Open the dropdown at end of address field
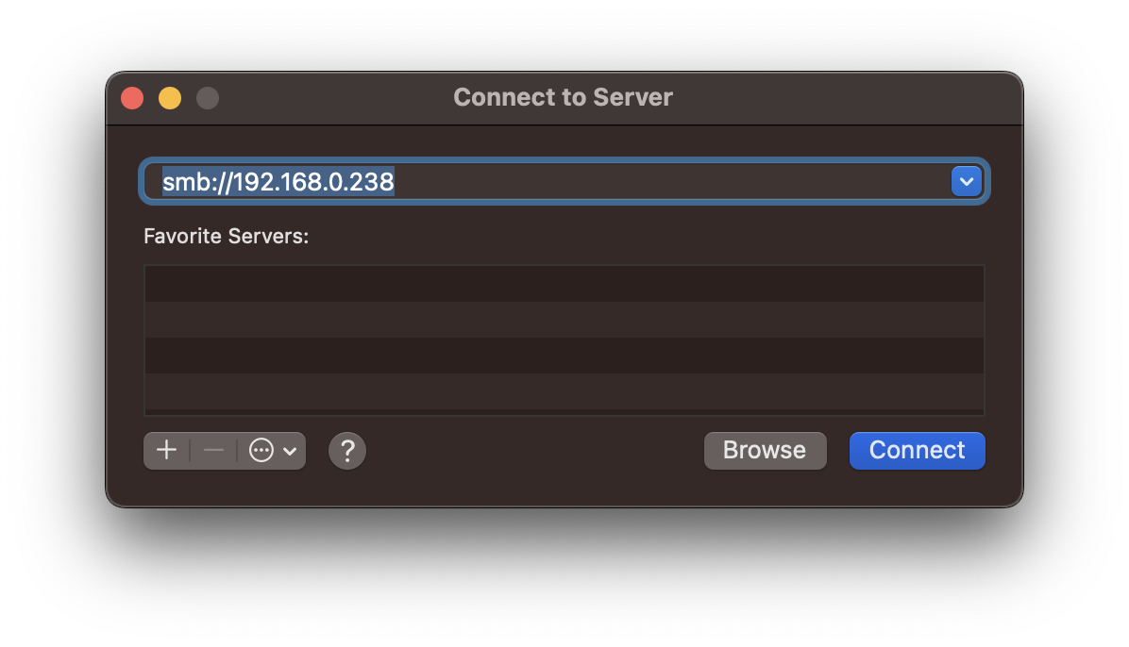Image resolution: width=1129 pixels, height=647 pixels. coord(966,180)
